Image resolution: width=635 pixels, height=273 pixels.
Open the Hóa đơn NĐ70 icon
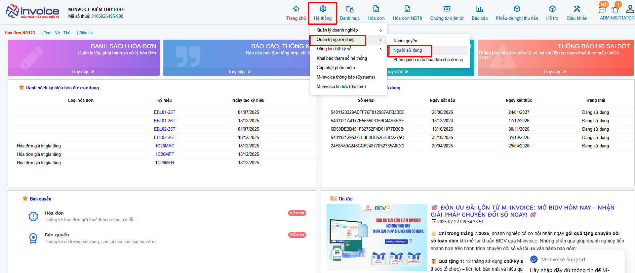[x=407, y=9]
